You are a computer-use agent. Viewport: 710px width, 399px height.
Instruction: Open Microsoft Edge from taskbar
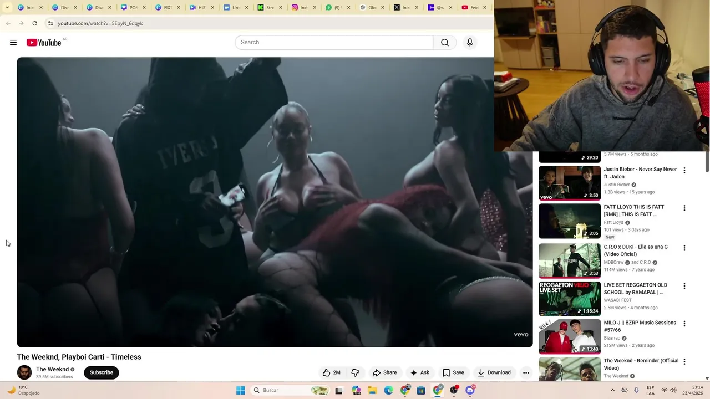coord(388,390)
